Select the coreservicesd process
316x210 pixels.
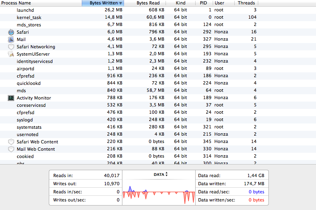(31, 105)
